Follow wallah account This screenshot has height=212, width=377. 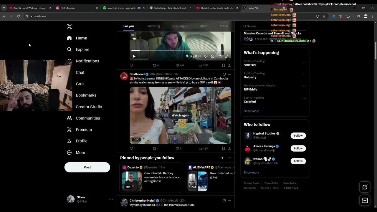(x=298, y=161)
